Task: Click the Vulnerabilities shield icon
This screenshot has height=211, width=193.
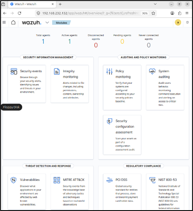Action: point(14,180)
